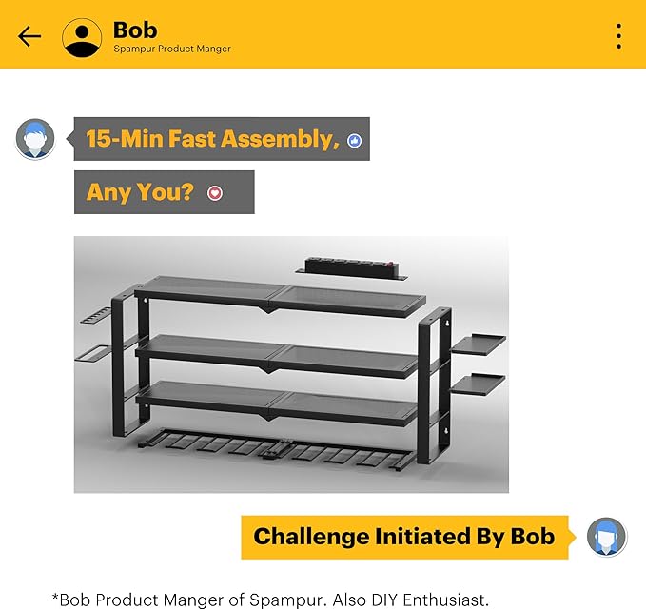Click the contact name Bob in header
This screenshot has height=610, width=646.
[x=135, y=30]
